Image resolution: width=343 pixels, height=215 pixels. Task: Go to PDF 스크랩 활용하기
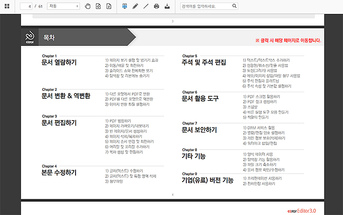coord(261,96)
